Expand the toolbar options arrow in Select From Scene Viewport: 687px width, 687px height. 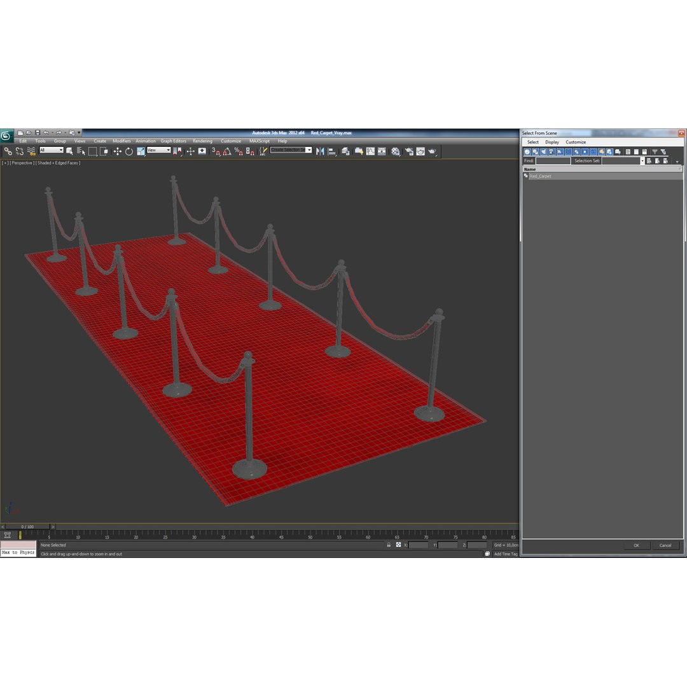(677, 162)
